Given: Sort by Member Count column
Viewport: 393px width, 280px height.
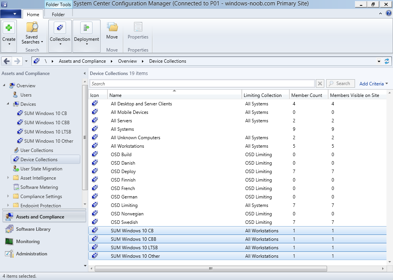Looking at the screenshot, I should [309, 95].
